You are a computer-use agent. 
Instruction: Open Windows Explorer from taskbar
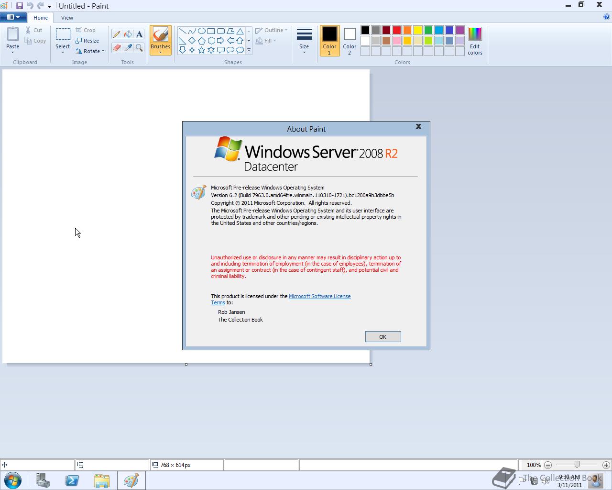101,480
